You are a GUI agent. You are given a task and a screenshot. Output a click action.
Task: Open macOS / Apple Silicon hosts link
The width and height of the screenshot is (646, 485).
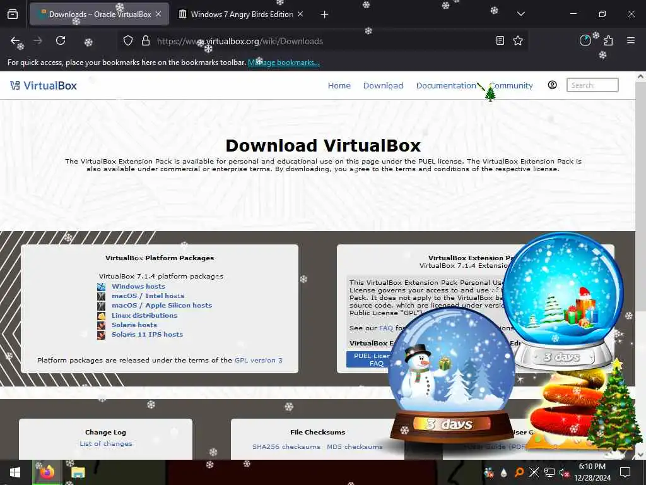pyautogui.click(x=161, y=306)
